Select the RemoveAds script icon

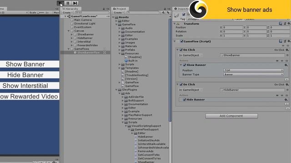click(135, 151)
